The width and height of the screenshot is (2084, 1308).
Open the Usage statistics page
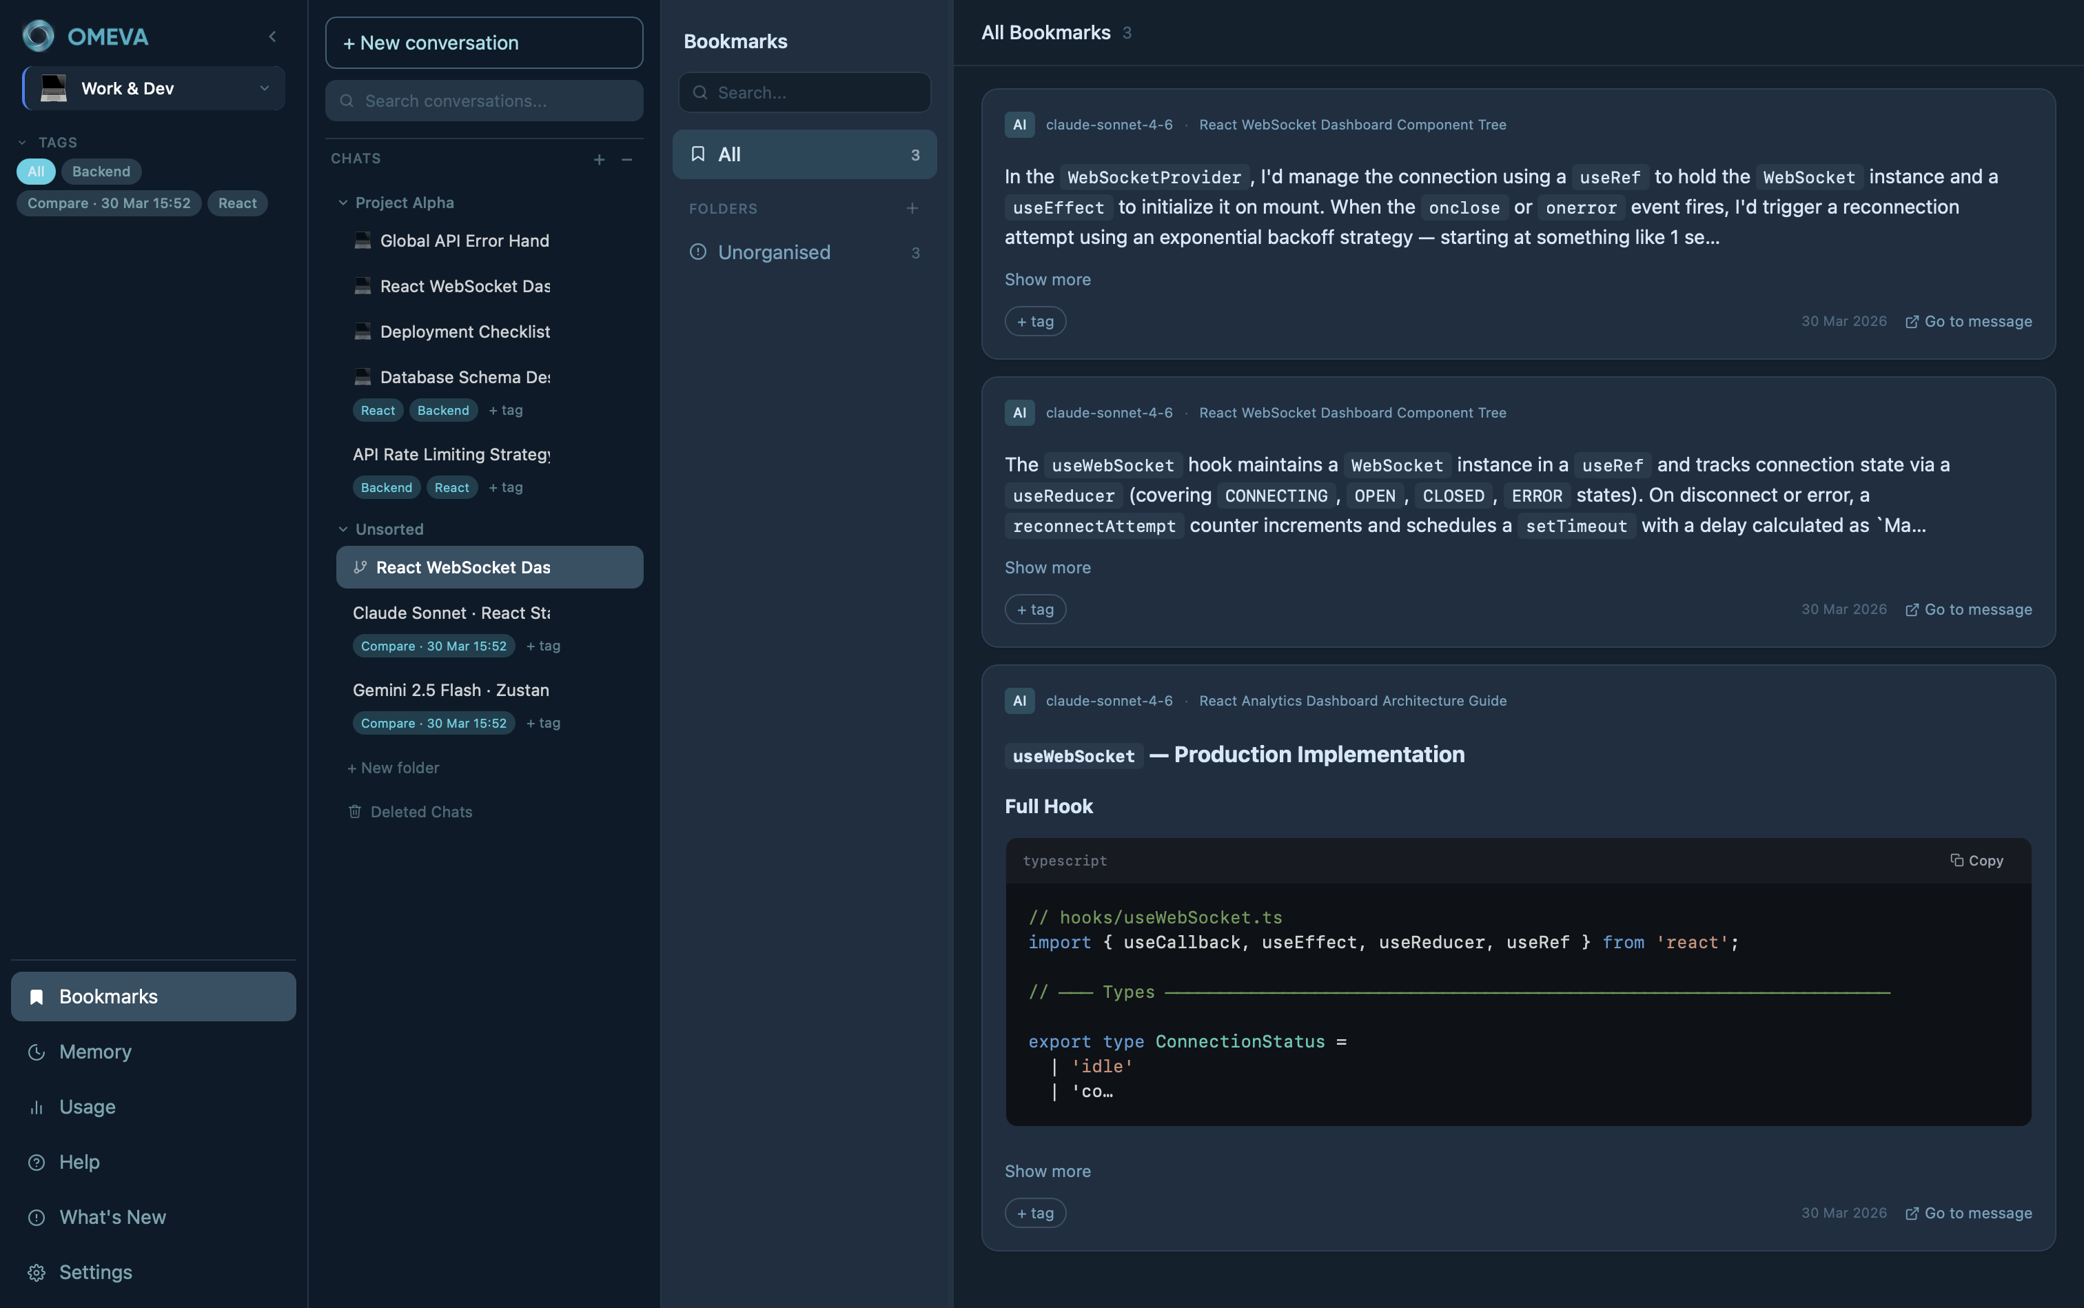(87, 1107)
